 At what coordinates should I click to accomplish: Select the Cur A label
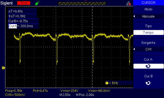[148, 59]
